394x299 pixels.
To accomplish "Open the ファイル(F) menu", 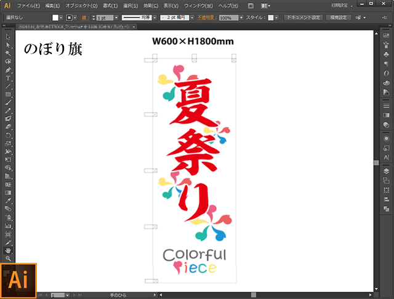I will tap(28, 6).
